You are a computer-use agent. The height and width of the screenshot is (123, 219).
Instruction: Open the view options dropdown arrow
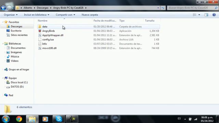pyautogui.click(x=199, y=15)
